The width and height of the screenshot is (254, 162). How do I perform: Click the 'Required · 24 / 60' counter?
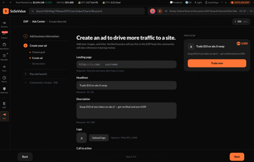point(85,92)
